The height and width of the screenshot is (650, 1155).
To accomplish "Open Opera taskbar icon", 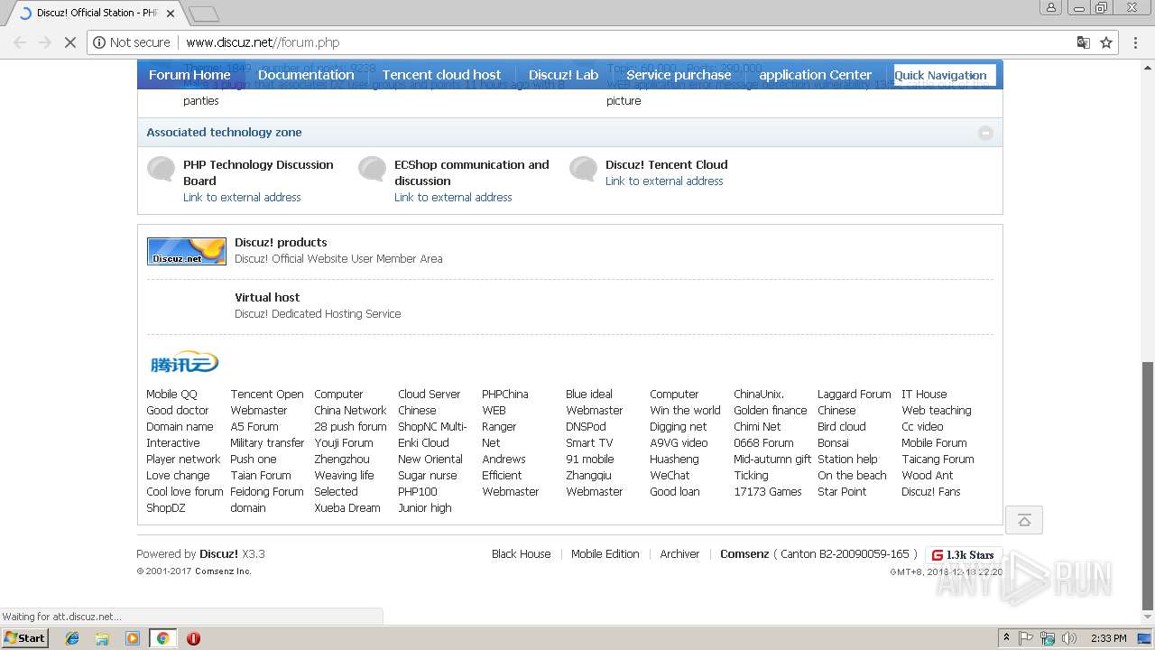I will 193,638.
